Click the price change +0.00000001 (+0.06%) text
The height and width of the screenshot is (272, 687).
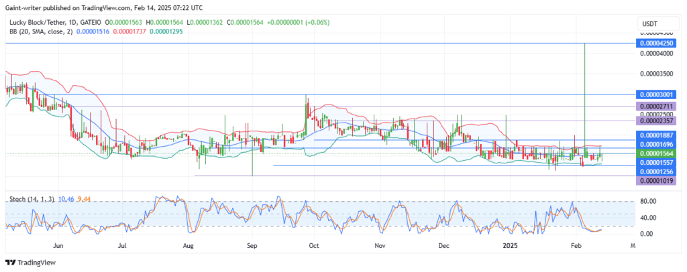298,23
